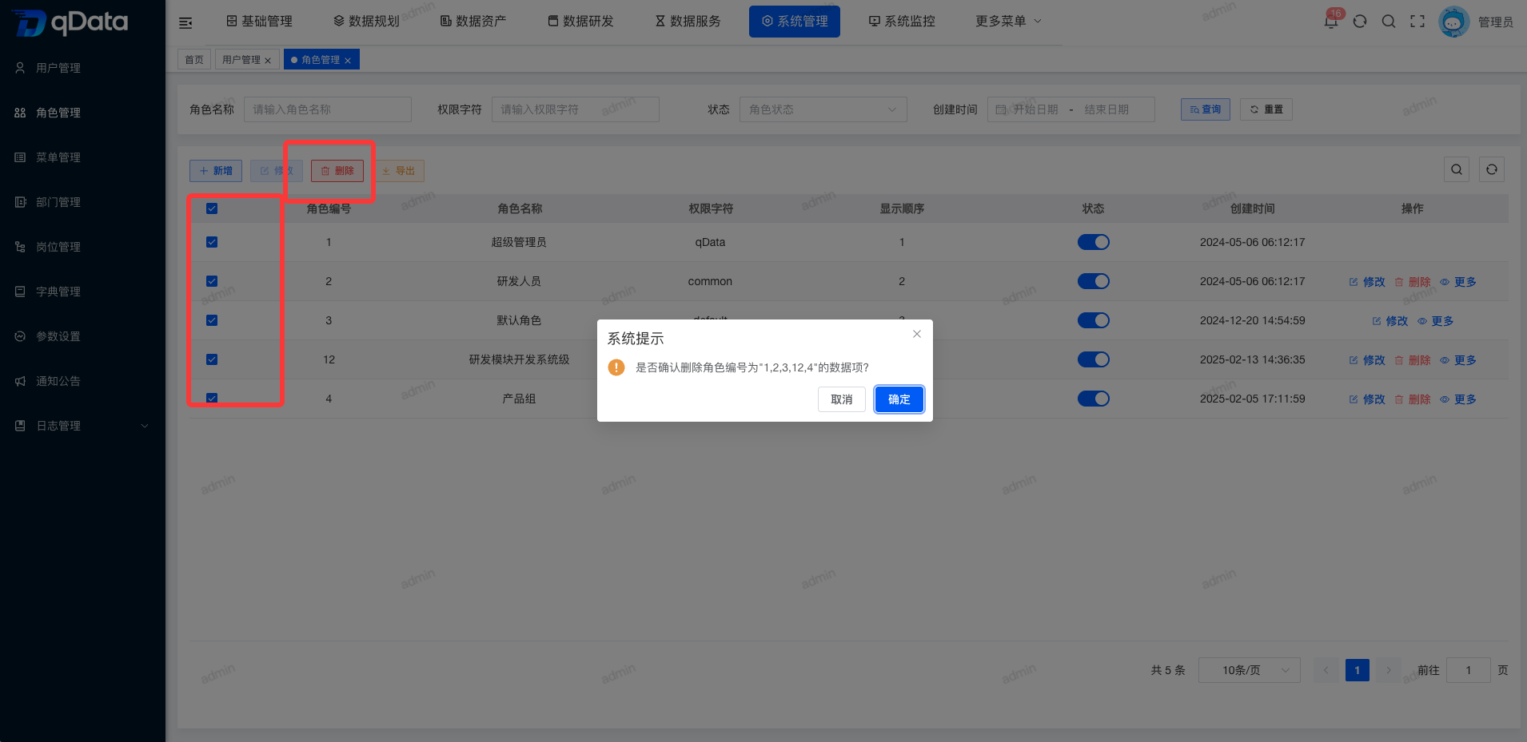Open 菜单管理 in the sidebar
Viewport: 1527px width, 742px height.
[x=82, y=157]
